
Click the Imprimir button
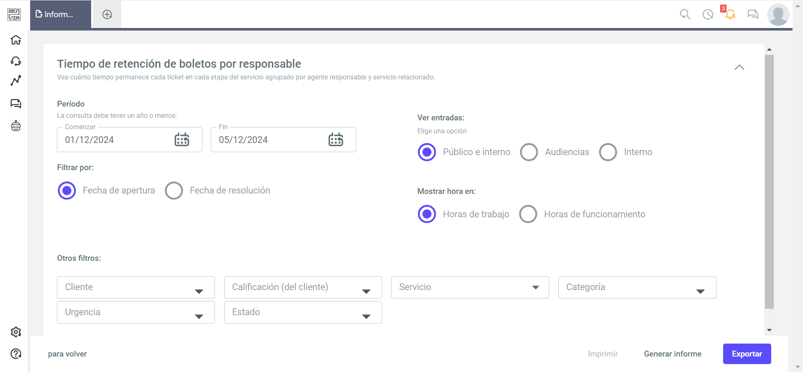coord(603,354)
